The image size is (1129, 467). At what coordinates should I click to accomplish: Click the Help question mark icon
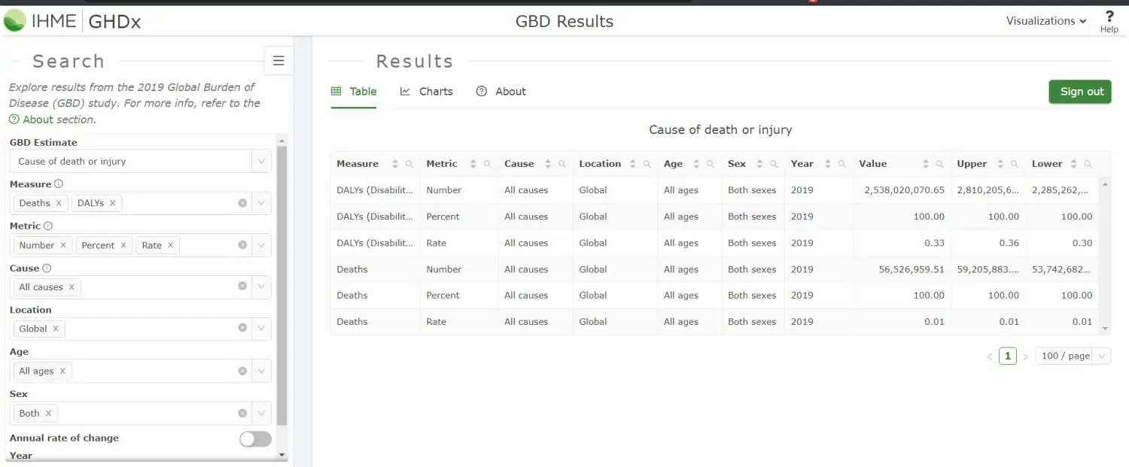tap(1109, 17)
